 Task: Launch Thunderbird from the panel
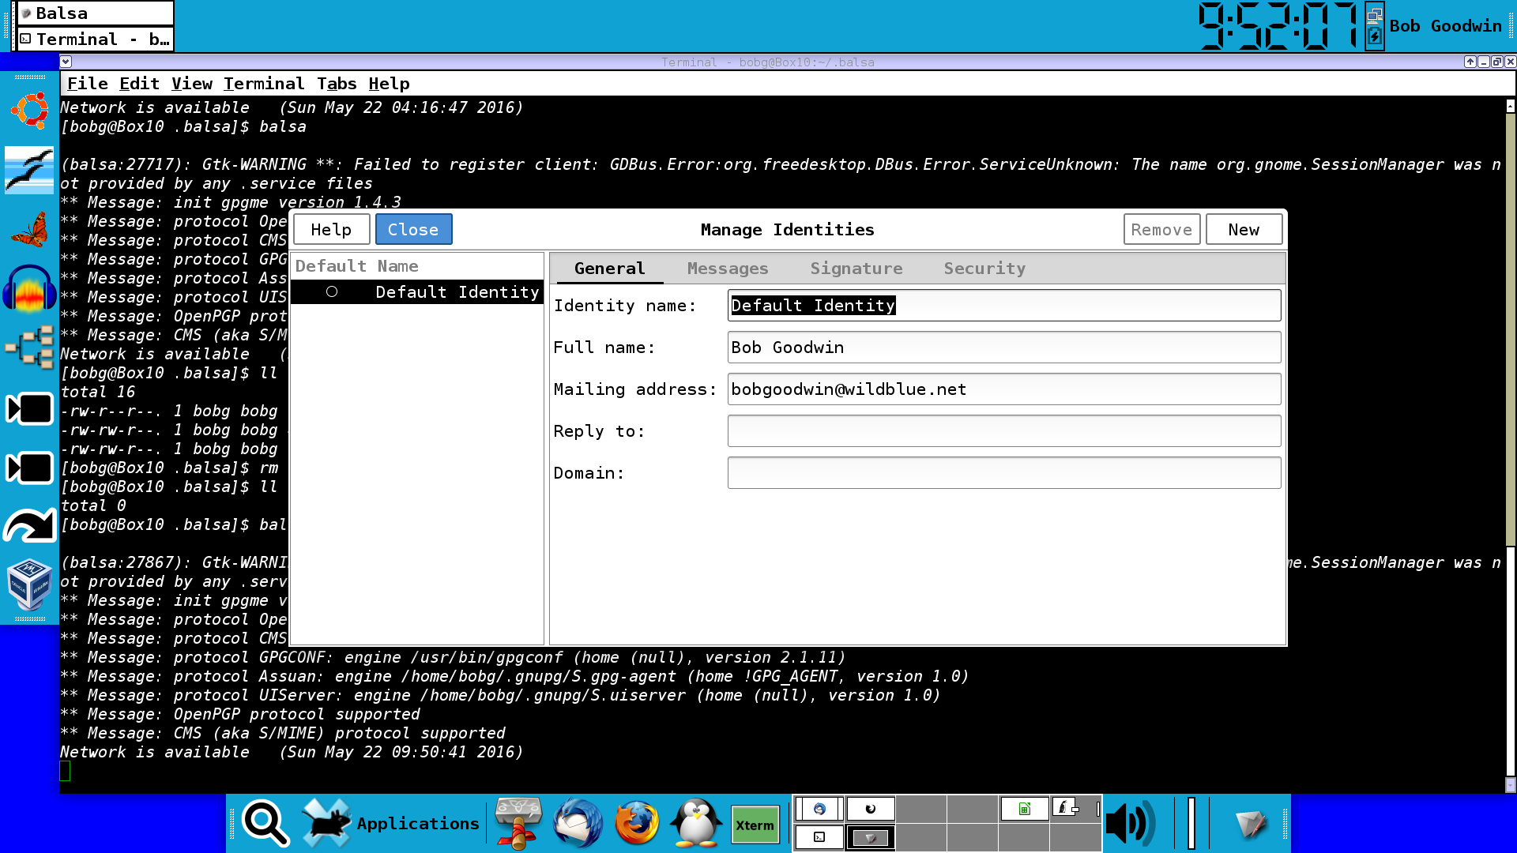(578, 823)
